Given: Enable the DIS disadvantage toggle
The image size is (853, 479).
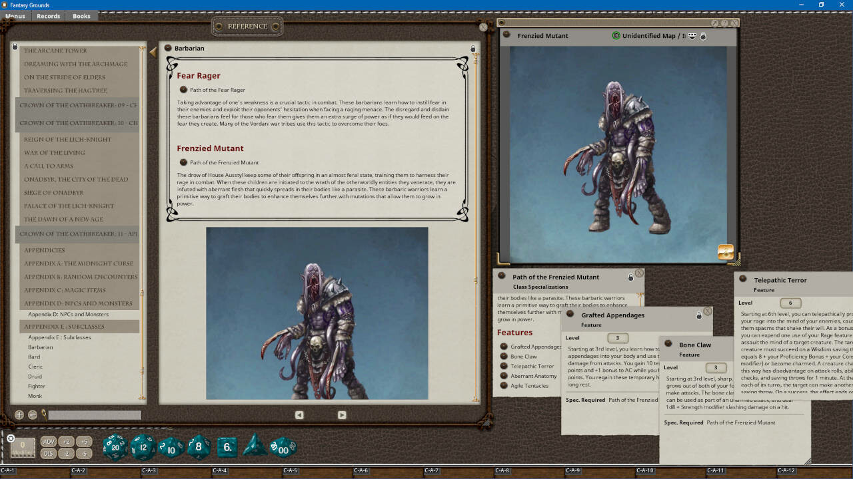Looking at the screenshot, I should coord(48,452).
